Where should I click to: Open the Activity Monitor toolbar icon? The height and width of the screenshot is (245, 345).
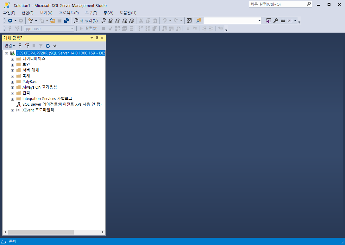click(x=189, y=21)
